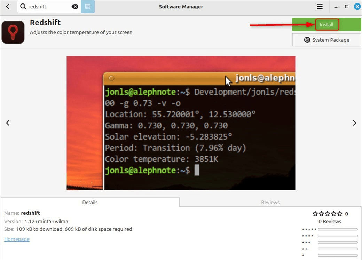Click the one-star rating bar
The width and height of the screenshot is (362, 260).
(338, 255)
